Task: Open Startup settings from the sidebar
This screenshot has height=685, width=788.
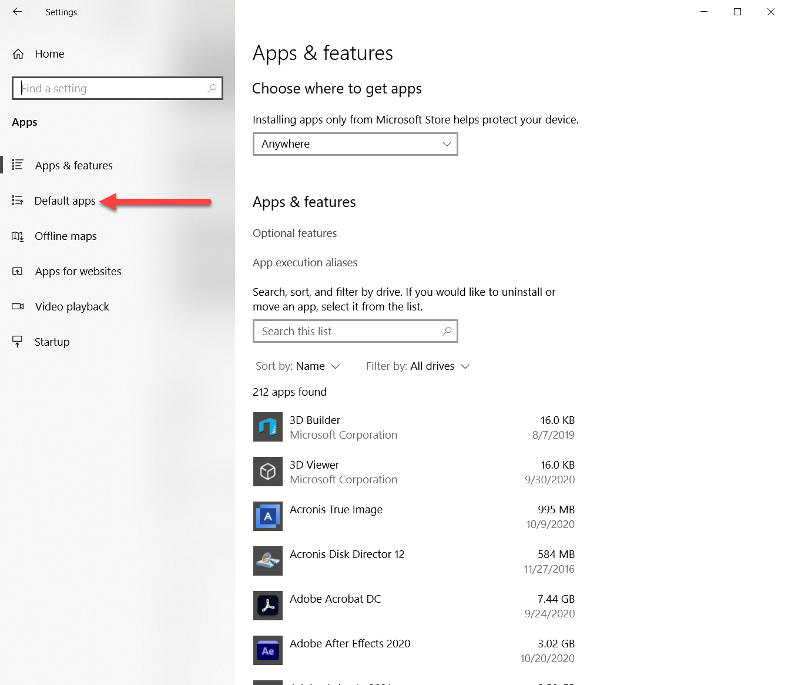Action: 52,342
